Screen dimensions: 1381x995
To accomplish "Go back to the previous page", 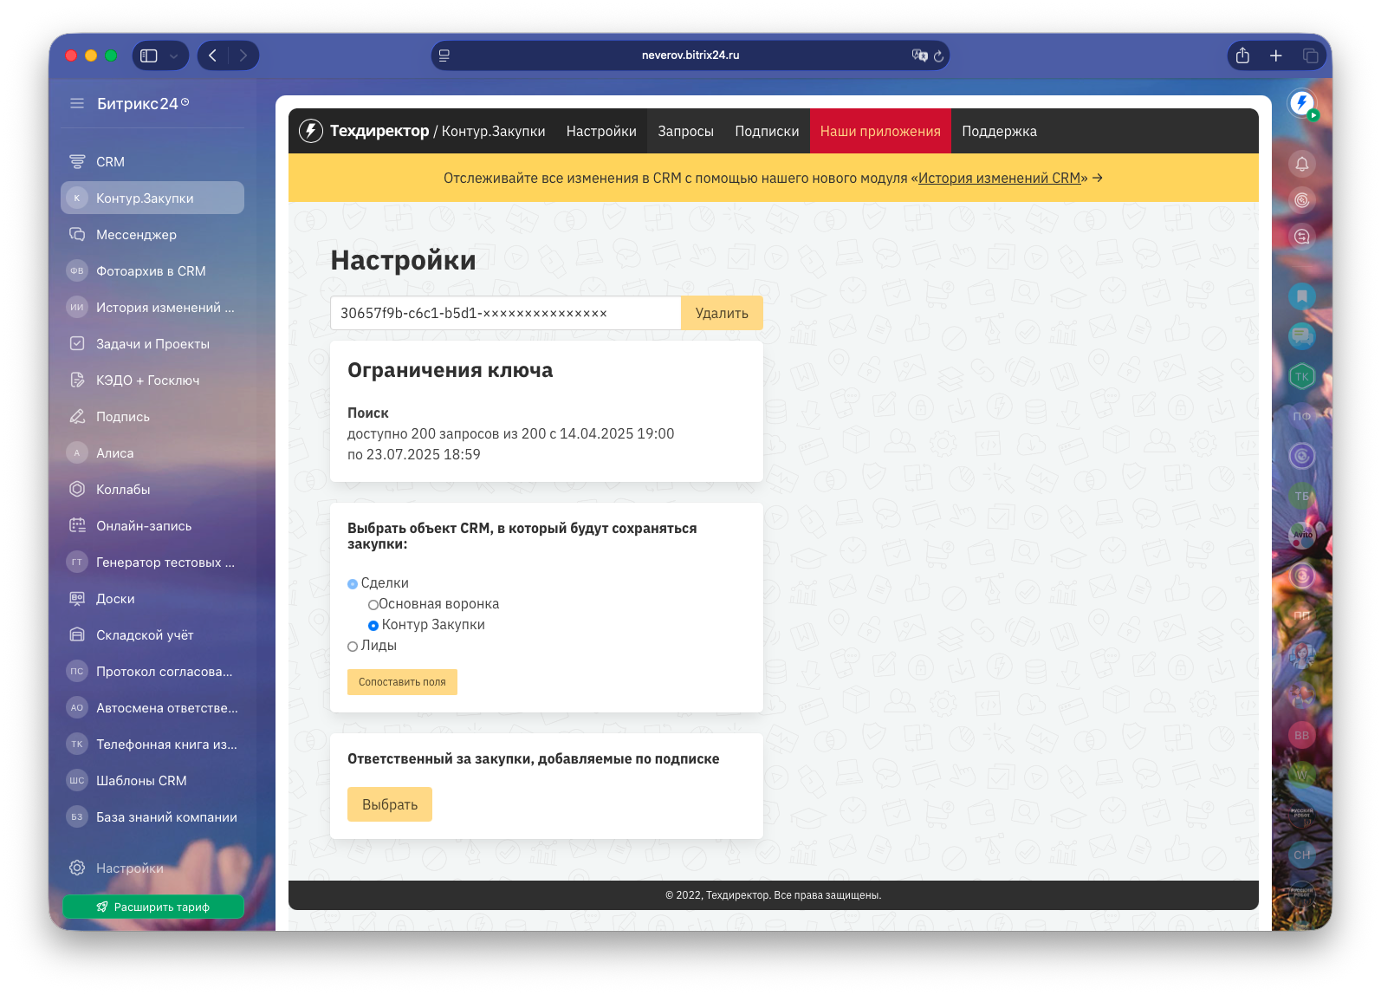I will tap(213, 55).
